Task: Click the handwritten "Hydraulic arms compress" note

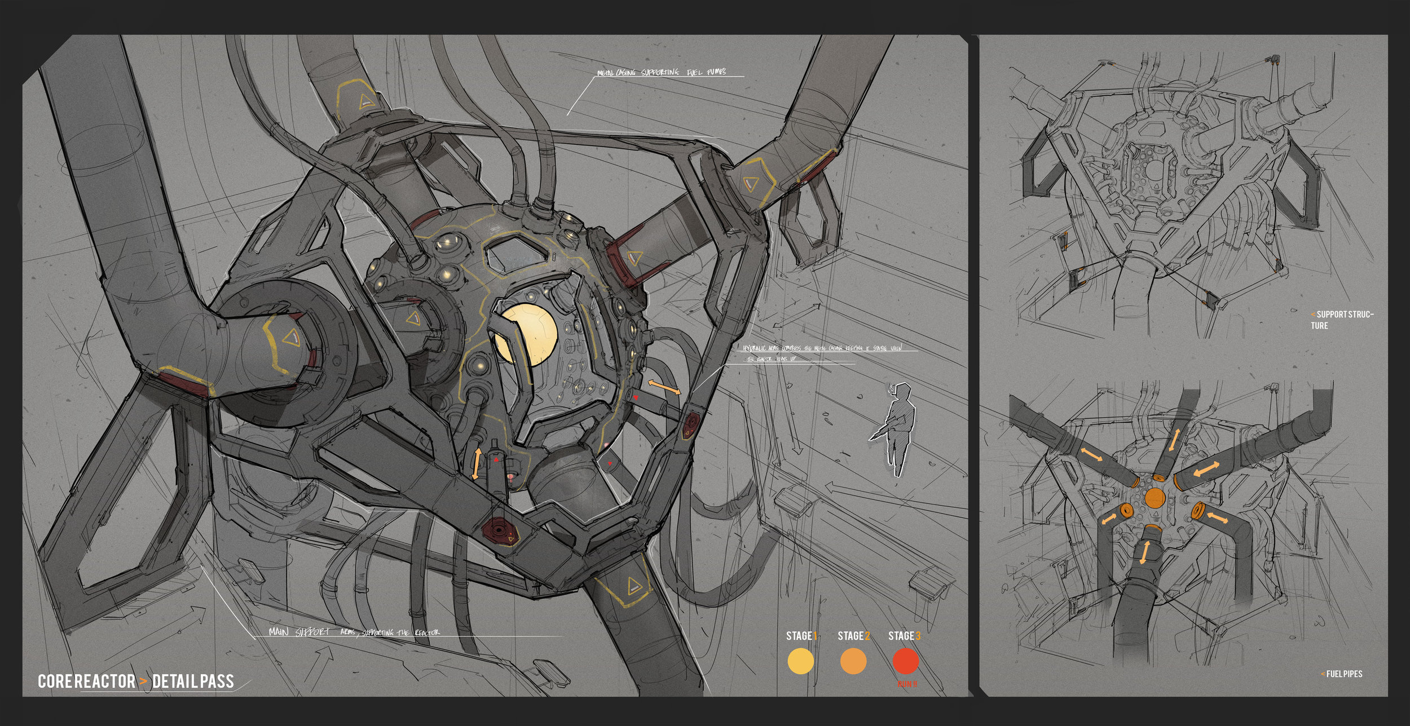Action: click(822, 353)
